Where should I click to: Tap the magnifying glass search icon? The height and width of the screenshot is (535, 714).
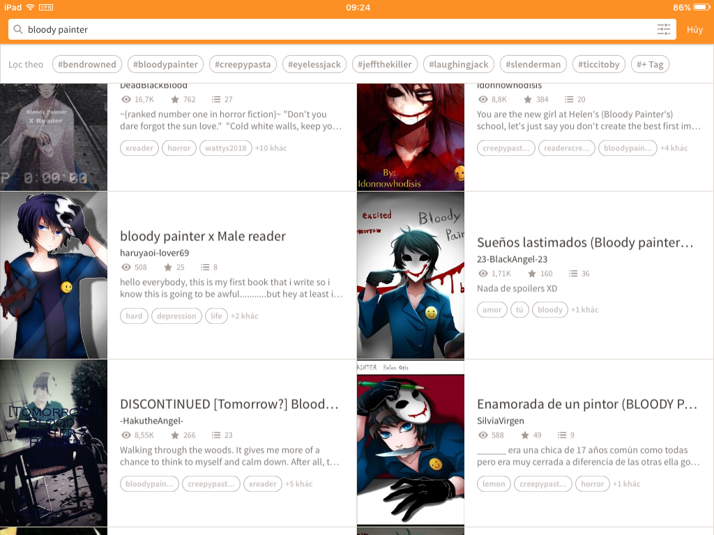click(18, 29)
